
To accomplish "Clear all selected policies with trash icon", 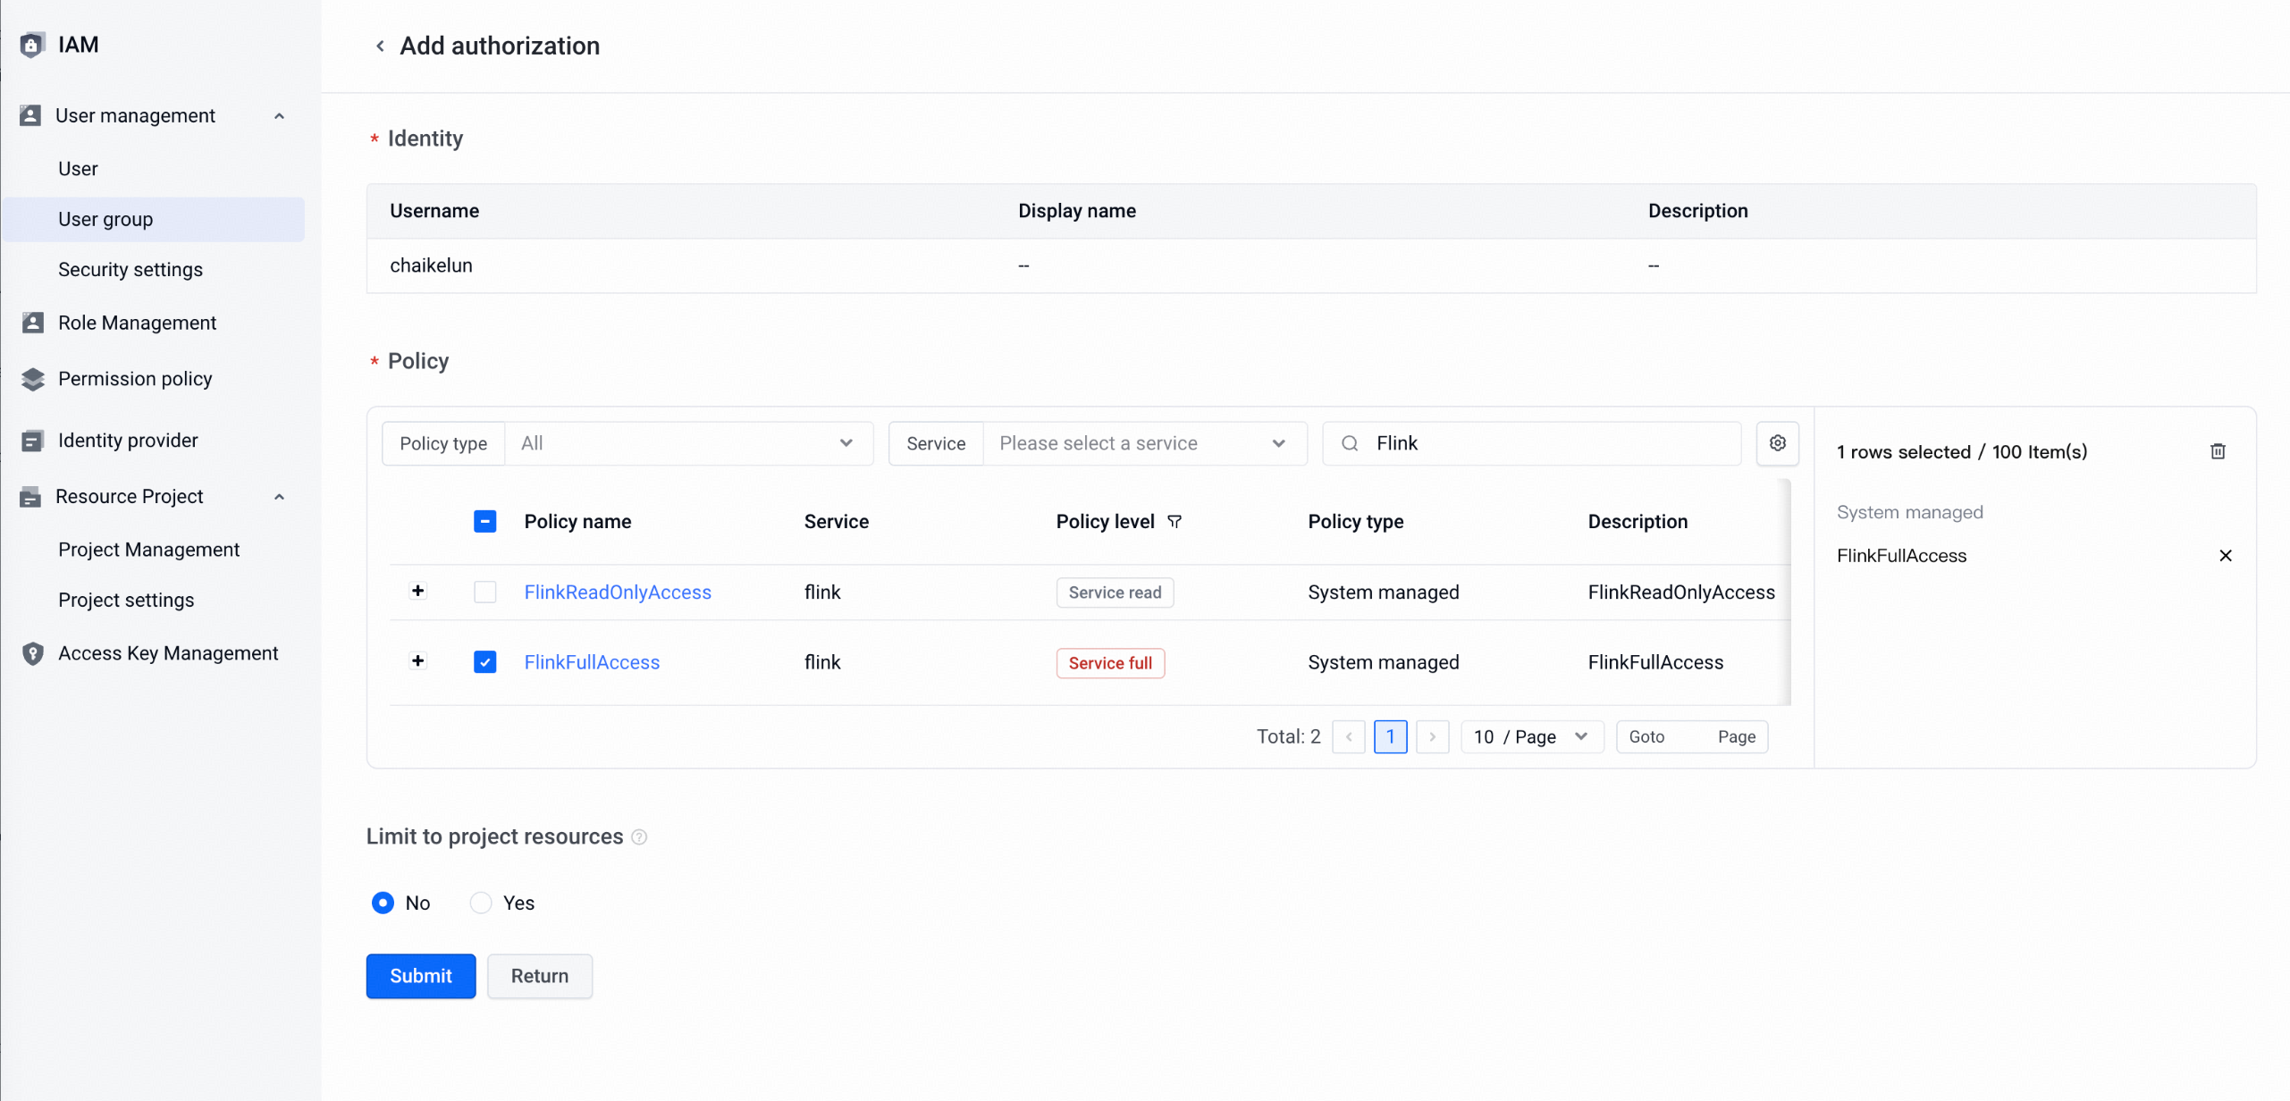I will point(2218,451).
